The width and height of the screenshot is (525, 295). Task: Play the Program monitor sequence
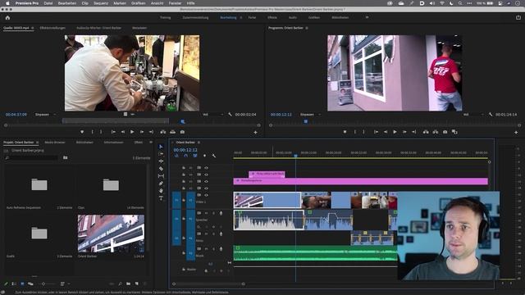[395, 132]
